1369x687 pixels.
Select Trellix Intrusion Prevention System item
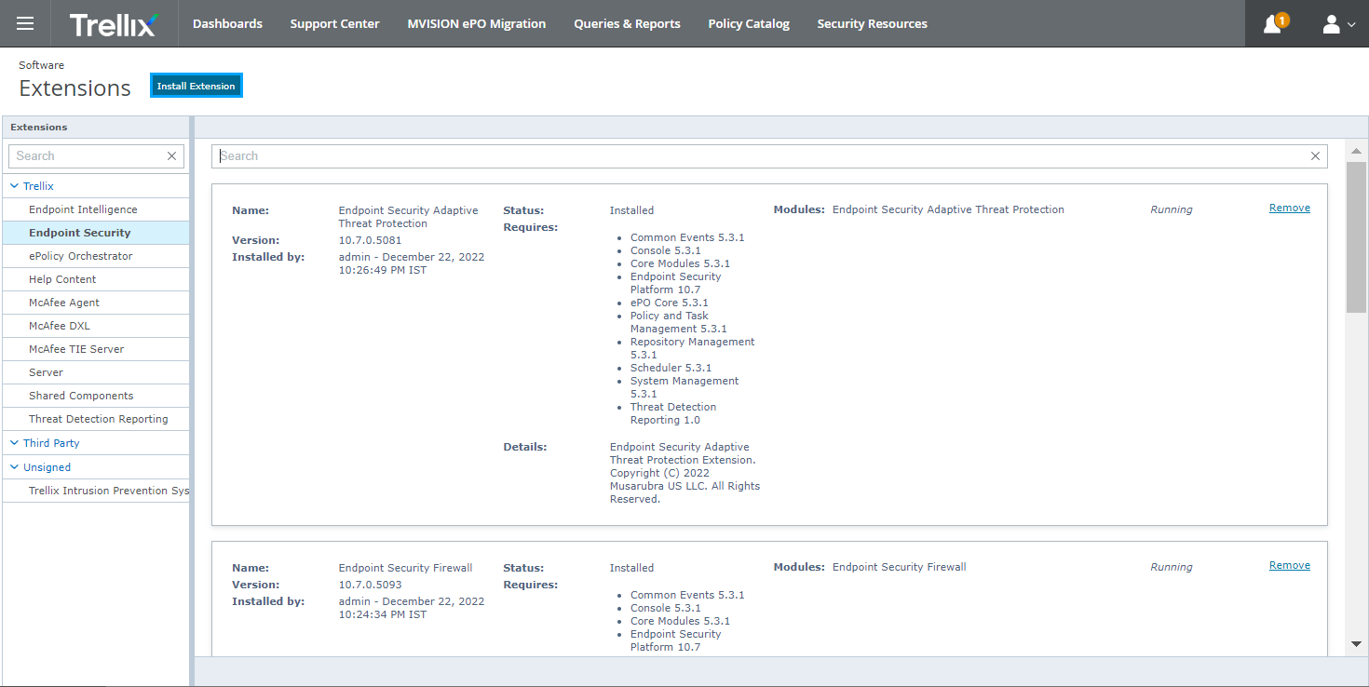click(x=96, y=491)
